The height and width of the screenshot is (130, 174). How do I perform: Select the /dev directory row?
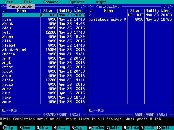click(43, 28)
